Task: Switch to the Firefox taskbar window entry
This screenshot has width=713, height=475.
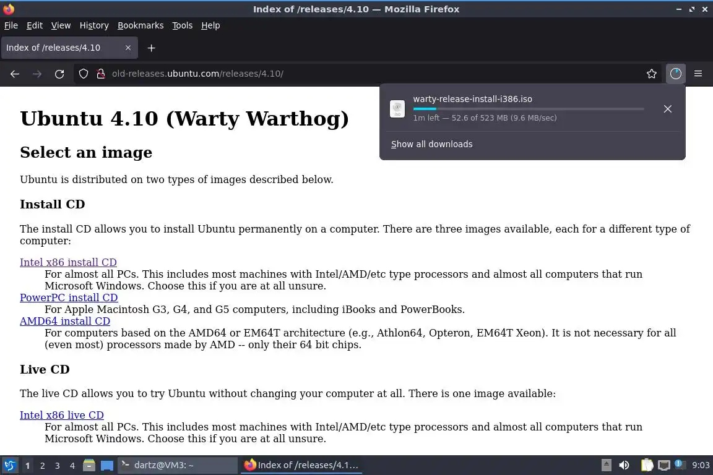Action: 301,466
